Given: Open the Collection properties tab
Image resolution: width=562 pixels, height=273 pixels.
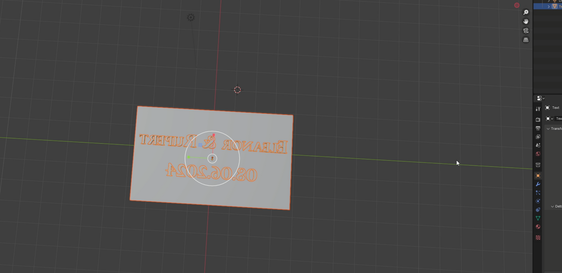Looking at the screenshot, I should [x=538, y=165].
